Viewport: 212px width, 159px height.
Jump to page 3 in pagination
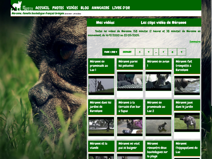pos(140,52)
